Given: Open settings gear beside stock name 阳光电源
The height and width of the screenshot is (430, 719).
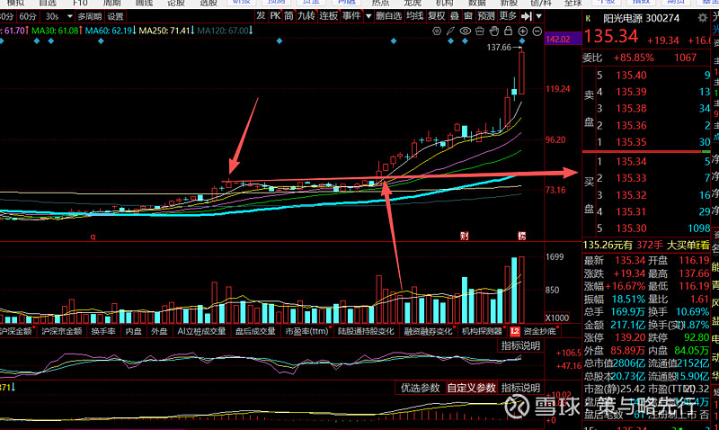Looking at the screenshot, I should (703, 18).
